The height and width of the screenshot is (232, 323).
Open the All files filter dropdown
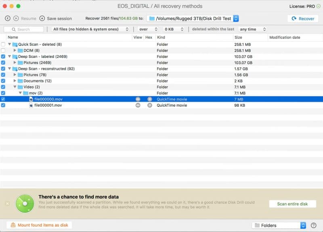tap(90, 29)
